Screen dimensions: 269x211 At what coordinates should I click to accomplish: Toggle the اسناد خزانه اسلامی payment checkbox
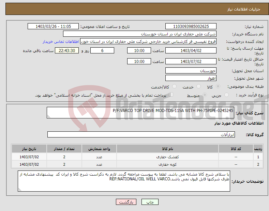tap(171, 95)
